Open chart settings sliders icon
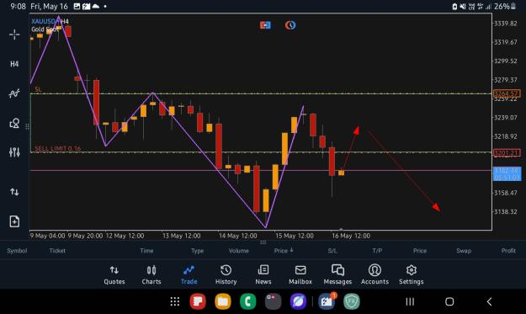Viewport: 526px width, 314px height. (14, 152)
